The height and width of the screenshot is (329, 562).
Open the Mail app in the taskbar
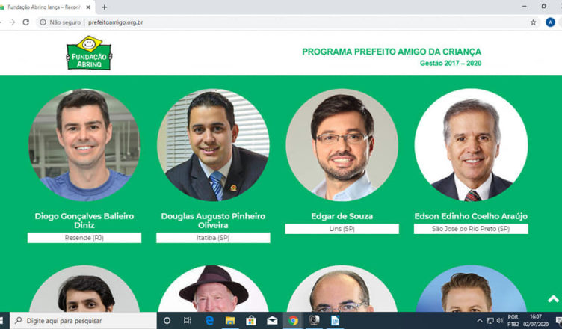[272, 320]
